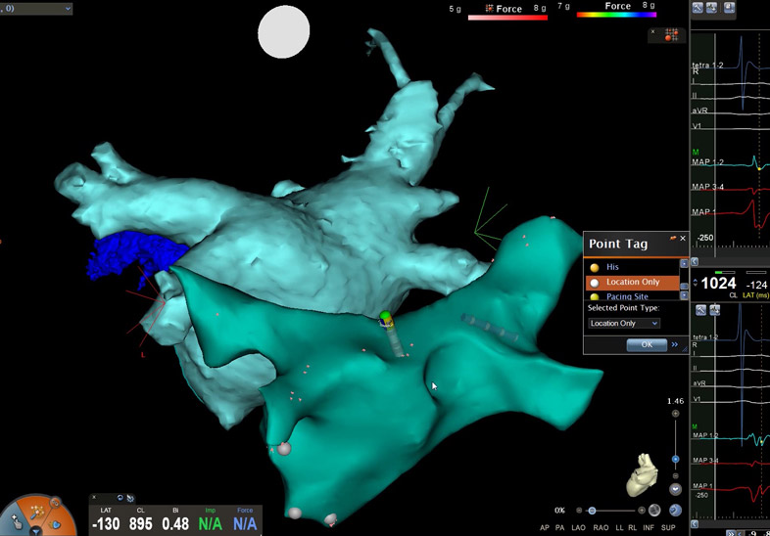770x536 pixels.
Task: Click the transparency slider handle
Action: pyautogui.click(x=592, y=511)
